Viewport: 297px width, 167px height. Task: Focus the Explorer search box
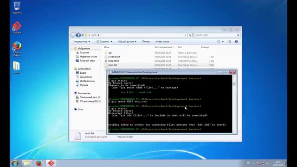coord(217,35)
